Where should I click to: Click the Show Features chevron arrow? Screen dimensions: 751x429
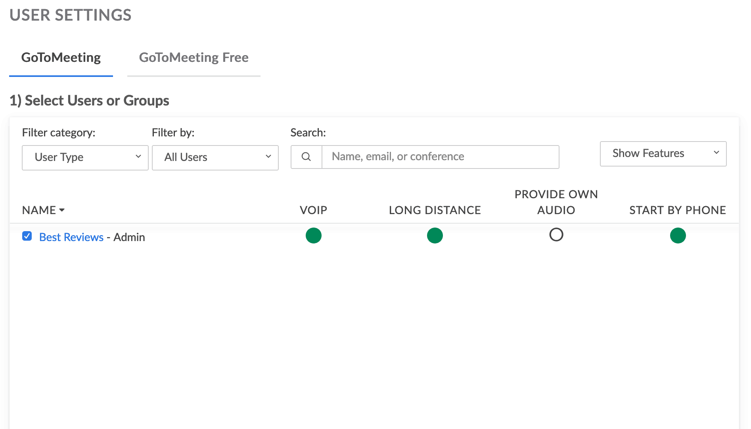[716, 153]
